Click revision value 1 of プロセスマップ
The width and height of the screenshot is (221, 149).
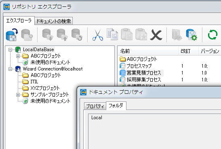(182, 66)
